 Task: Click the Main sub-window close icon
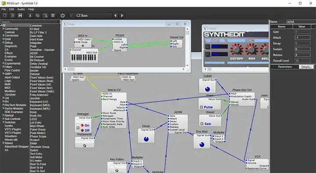[185, 24]
